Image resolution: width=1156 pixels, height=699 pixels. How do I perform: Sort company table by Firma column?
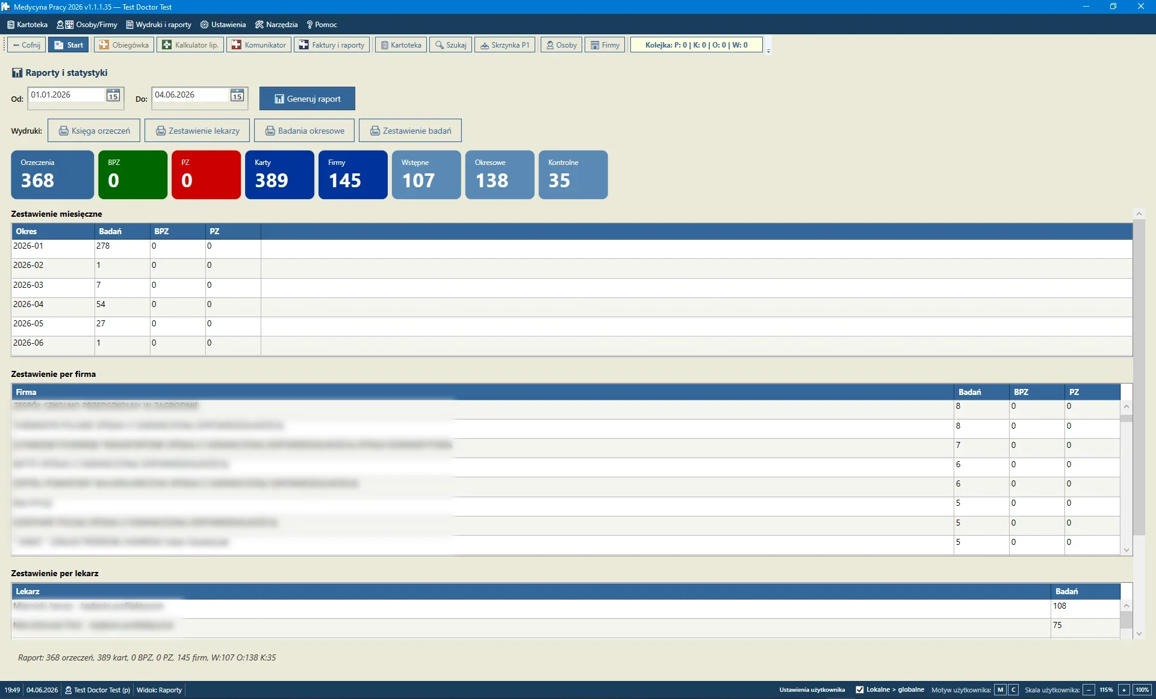(x=483, y=392)
